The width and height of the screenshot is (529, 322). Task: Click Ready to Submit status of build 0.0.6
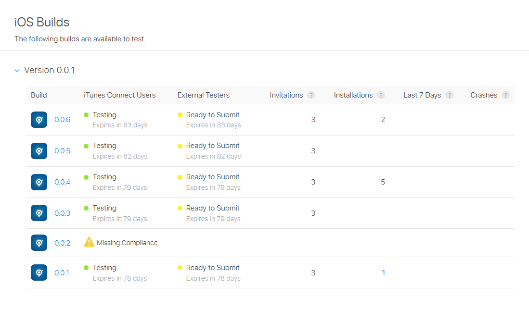213,115
